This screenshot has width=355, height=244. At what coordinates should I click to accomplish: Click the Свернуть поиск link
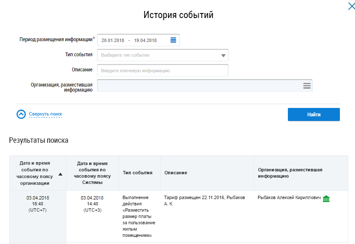click(45, 114)
